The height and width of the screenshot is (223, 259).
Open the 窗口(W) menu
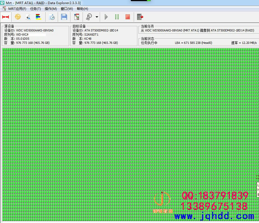pos(67,9)
